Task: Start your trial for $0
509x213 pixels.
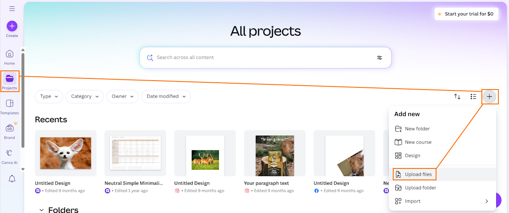Action: (466, 14)
